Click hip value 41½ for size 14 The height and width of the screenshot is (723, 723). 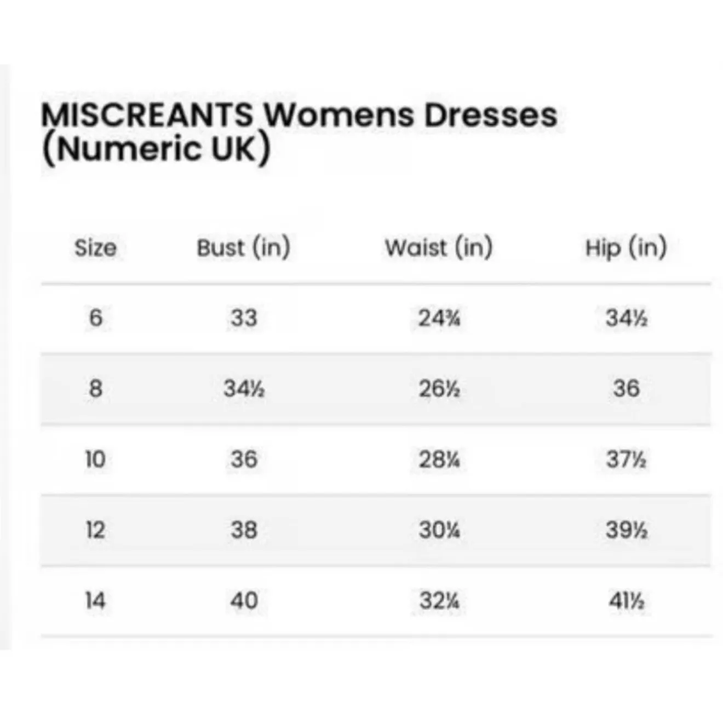pyautogui.click(x=626, y=600)
